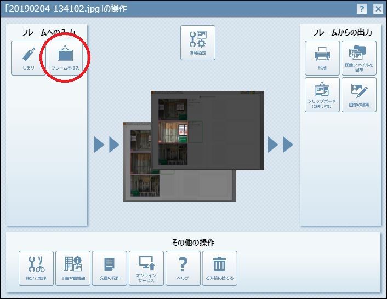Open 画像の編集 image editing tool
The height and width of the screenshot is (299, 387).
pyautogui.click(x=359, y=95)
